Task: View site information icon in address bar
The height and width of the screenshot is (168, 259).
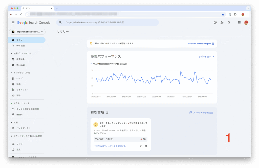Action: [x=27, y=14]
